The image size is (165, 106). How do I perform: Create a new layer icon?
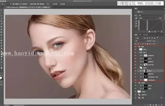click(159, 105)
